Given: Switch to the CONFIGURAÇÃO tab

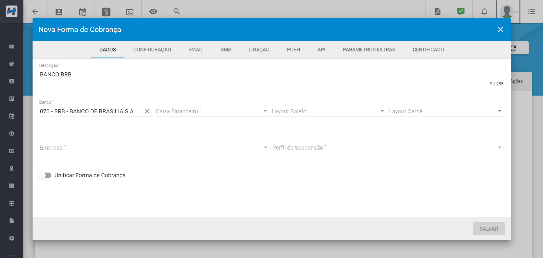Looking at the screenshot, I should click(x=152, y=50).
